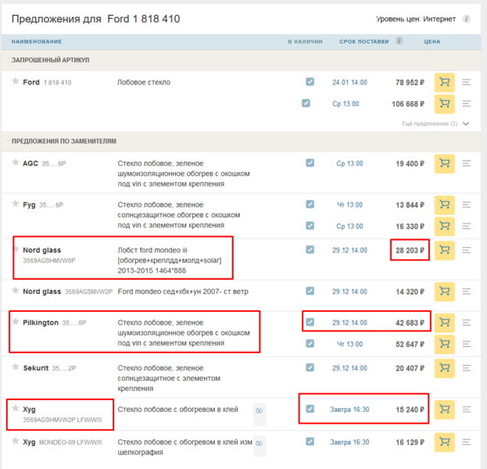
Task: Star the Ford 1 818 410 item
Action: [15, 81]
